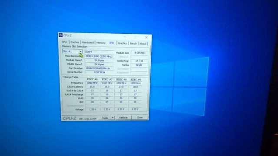The height and width of the screenshot is (156, 278).
Task: Select the SPD tab
Action: pos(111,43)
